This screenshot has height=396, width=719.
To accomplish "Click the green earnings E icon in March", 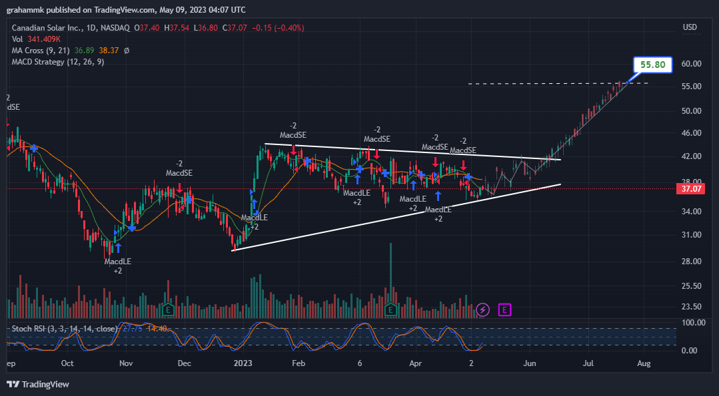I will coord(390,310).
